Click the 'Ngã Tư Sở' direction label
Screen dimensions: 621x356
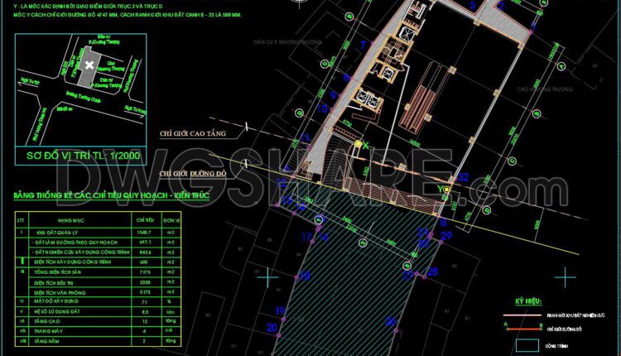click(30, 81)
